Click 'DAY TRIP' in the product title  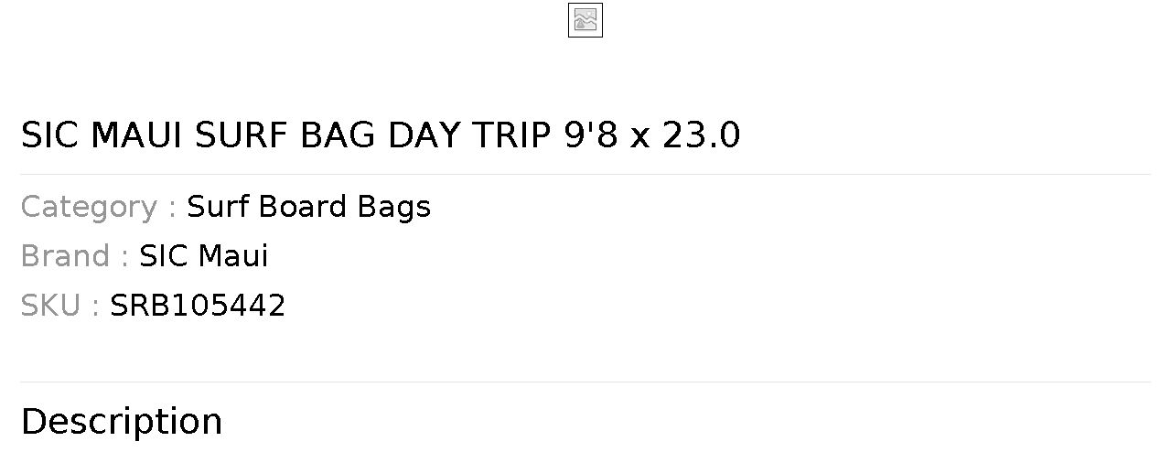469,135
